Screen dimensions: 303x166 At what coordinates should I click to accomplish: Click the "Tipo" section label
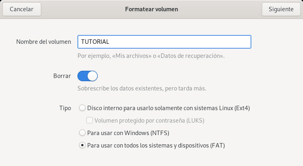(x=65, y=108)
